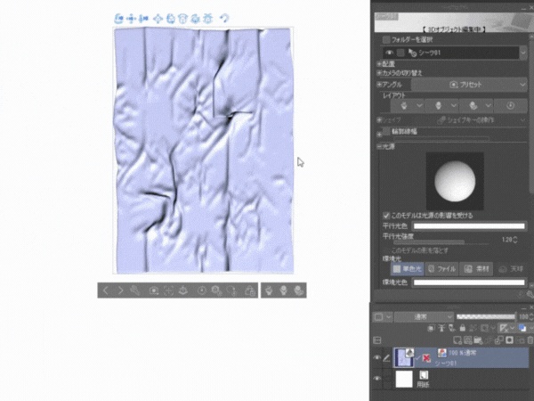Click the delete layer trash icon
The width and height of the screenshot is (534, 401).
coord(530,340)
